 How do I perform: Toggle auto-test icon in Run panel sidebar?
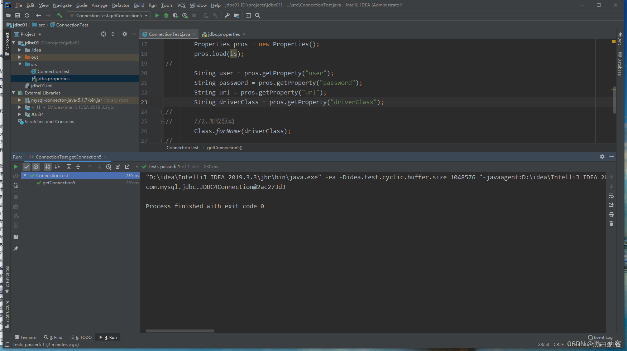click(x=16, y=185)
